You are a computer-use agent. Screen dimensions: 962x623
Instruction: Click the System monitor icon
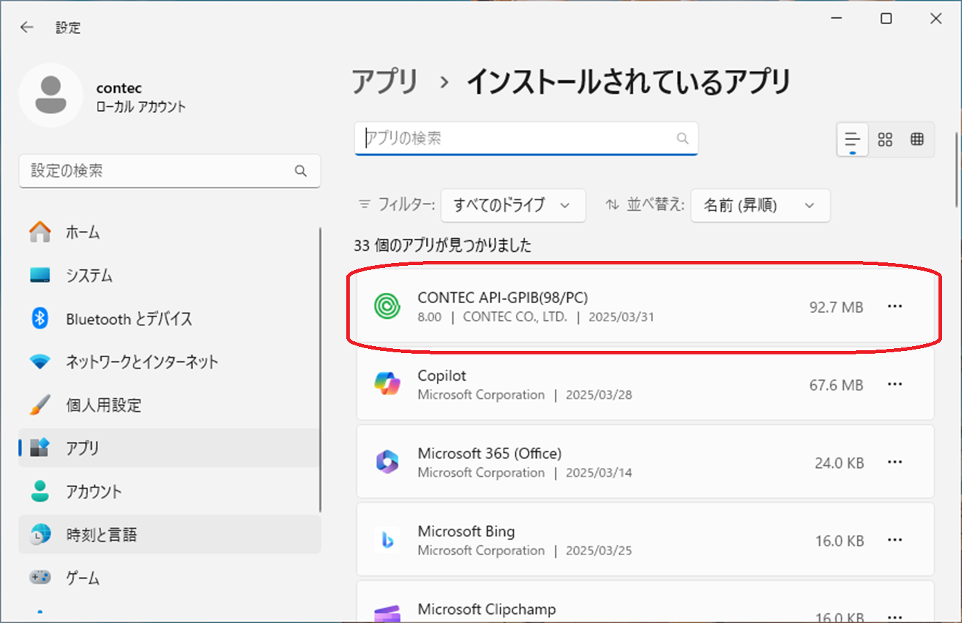point(40,275)
